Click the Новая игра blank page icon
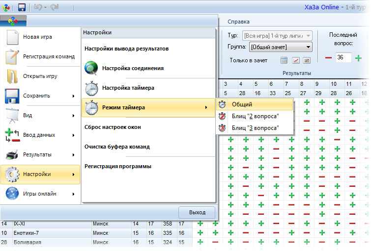371x251 pixels. coord(12,37)
